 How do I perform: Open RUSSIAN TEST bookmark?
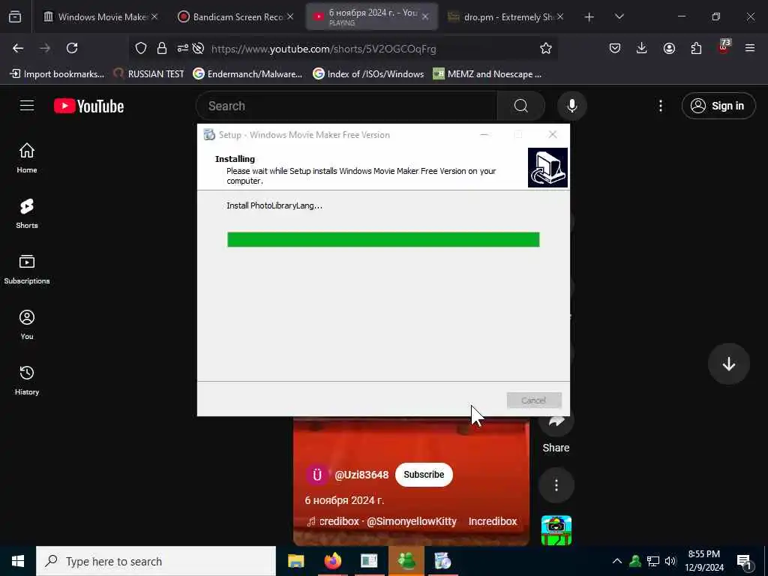149,74
